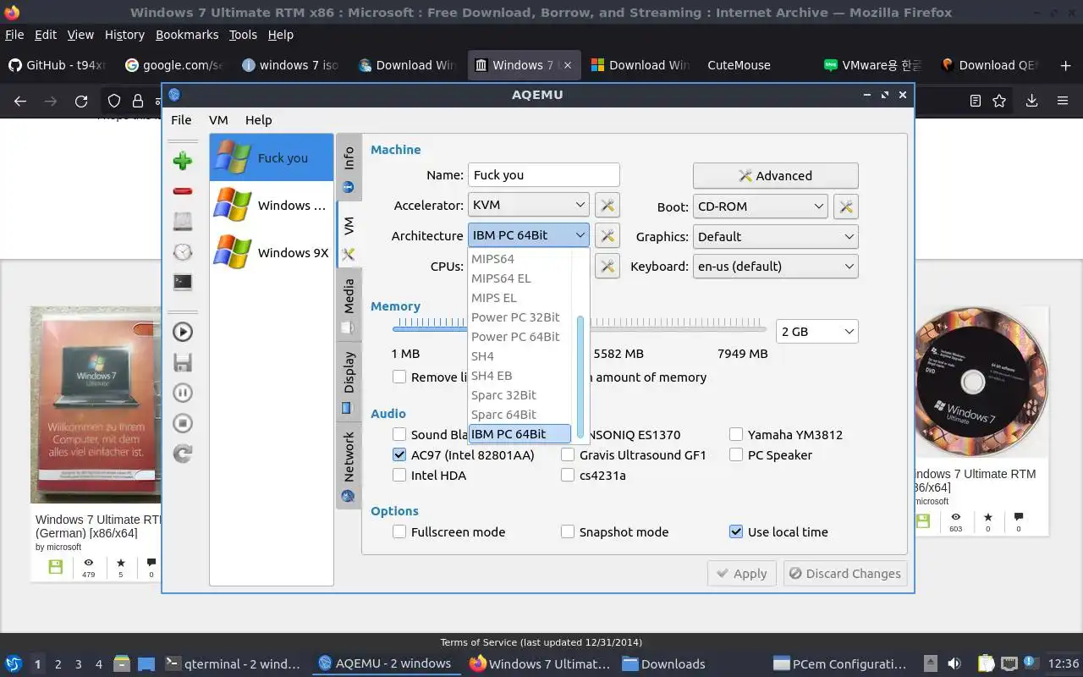Open Firefox hamburger menu
Screen dimensions: 1083x677
point(1063,102)
